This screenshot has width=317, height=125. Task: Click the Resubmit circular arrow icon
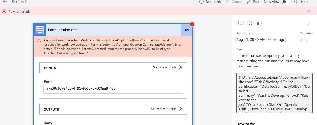(x=201, y=2)
